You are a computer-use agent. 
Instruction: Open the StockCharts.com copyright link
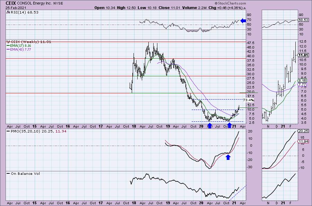(230, 3)
